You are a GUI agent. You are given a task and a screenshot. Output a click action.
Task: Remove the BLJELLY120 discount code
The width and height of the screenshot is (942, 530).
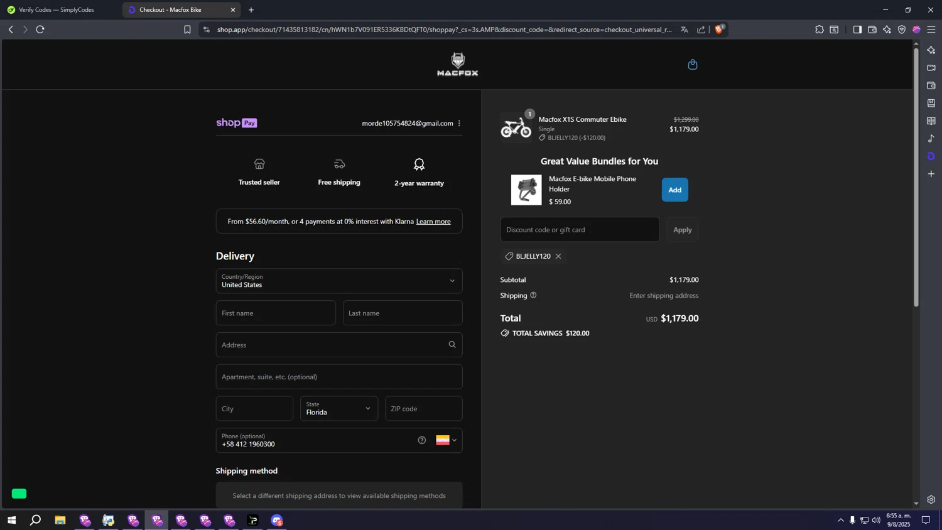pos(558,256)
